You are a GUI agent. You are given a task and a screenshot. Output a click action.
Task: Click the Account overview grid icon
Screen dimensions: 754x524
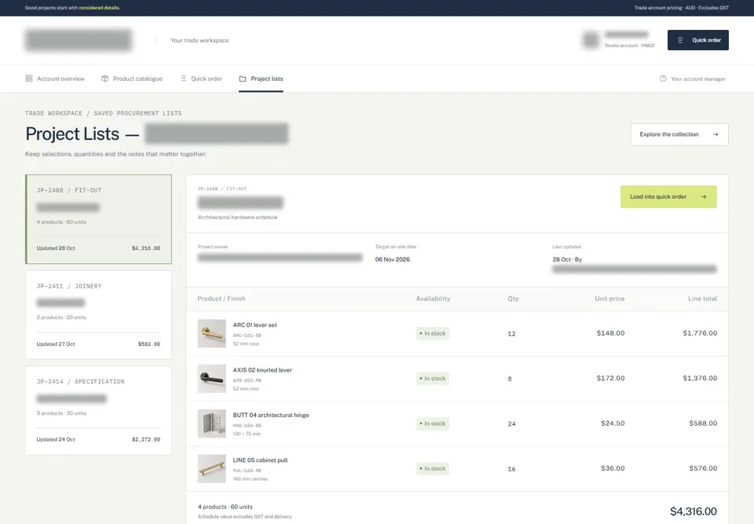coord(29,79)
